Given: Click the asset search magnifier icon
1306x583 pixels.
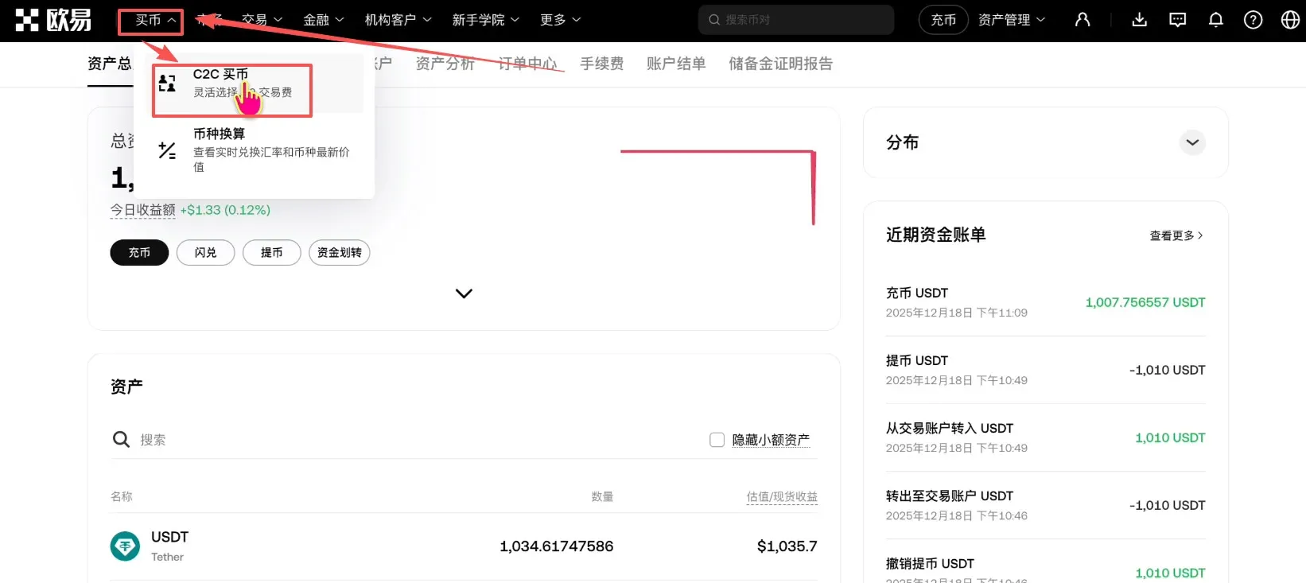Looking at the screenshot, I should coord(121,439).
